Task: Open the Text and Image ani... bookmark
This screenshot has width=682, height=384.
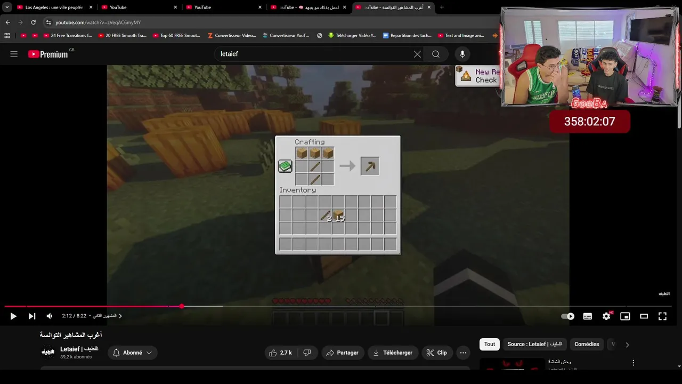Action: [x=461, y=36]
